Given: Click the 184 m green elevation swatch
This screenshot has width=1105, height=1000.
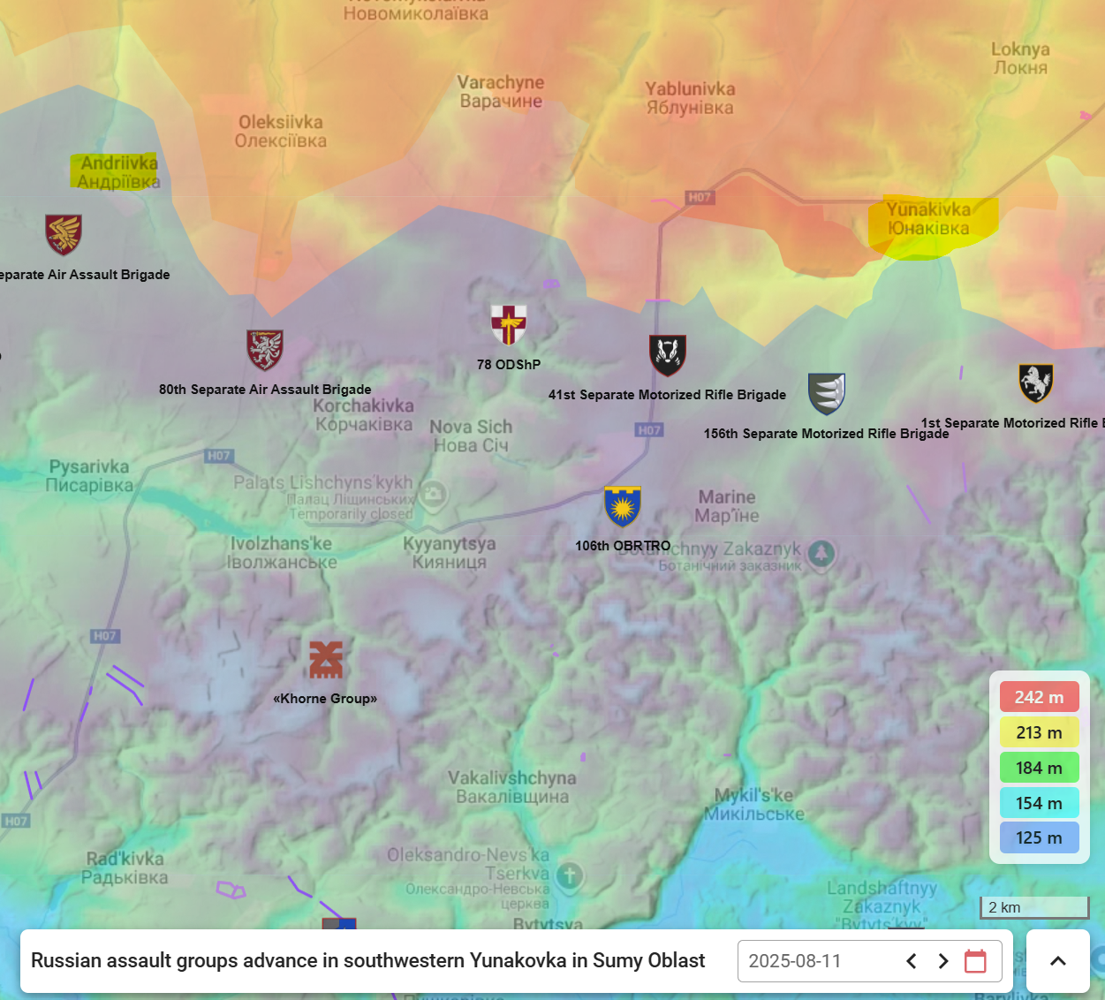Looking at the screenshot, I should click(x=1040, y=768).
